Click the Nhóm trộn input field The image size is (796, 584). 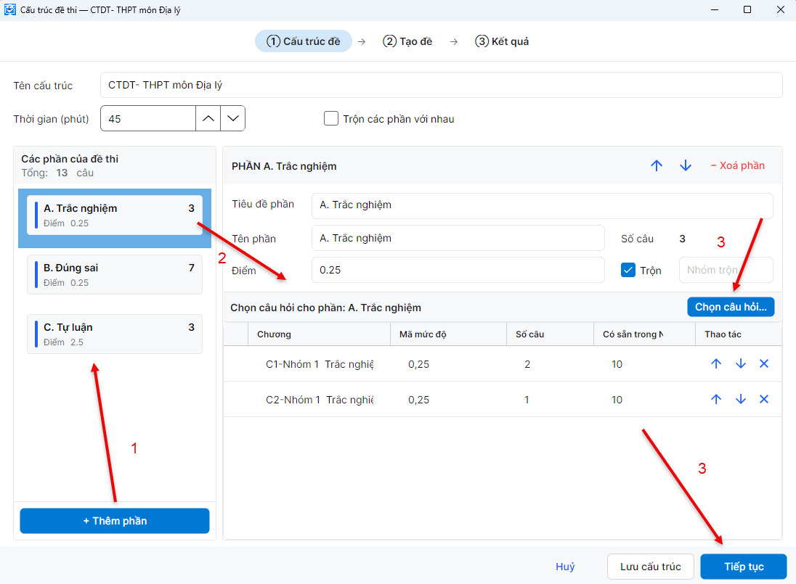[726, 270]
